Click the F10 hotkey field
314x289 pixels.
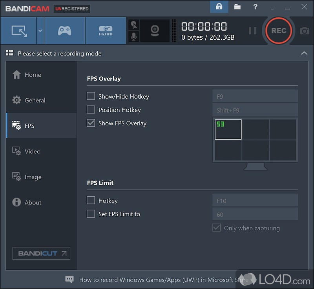(255, 200)
